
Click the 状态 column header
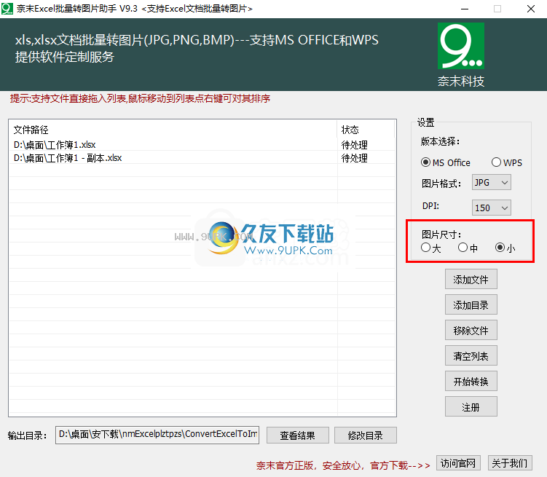366,130
